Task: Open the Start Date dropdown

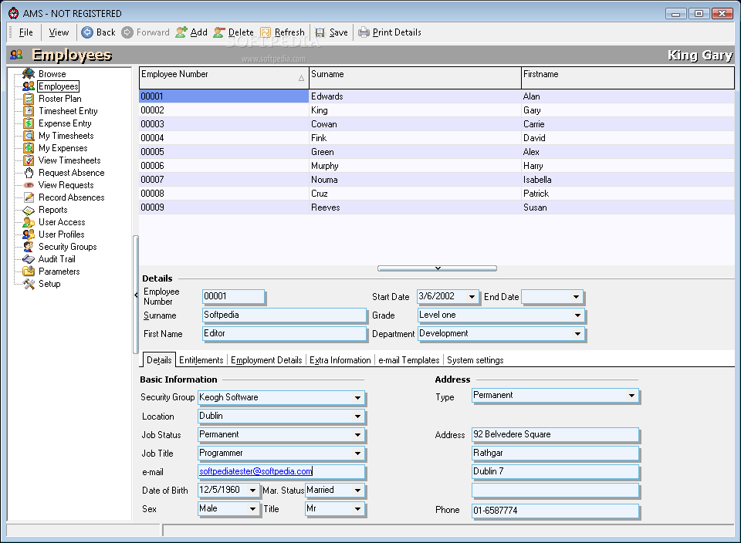Action: (472, 296)
